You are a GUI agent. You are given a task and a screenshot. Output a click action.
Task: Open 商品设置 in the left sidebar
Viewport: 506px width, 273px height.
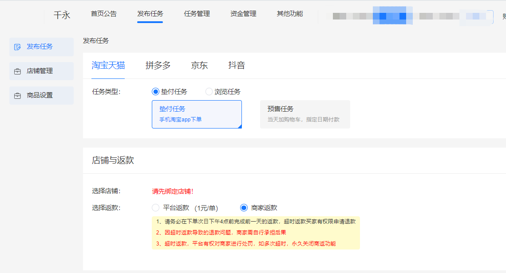(x=41, y=95)
